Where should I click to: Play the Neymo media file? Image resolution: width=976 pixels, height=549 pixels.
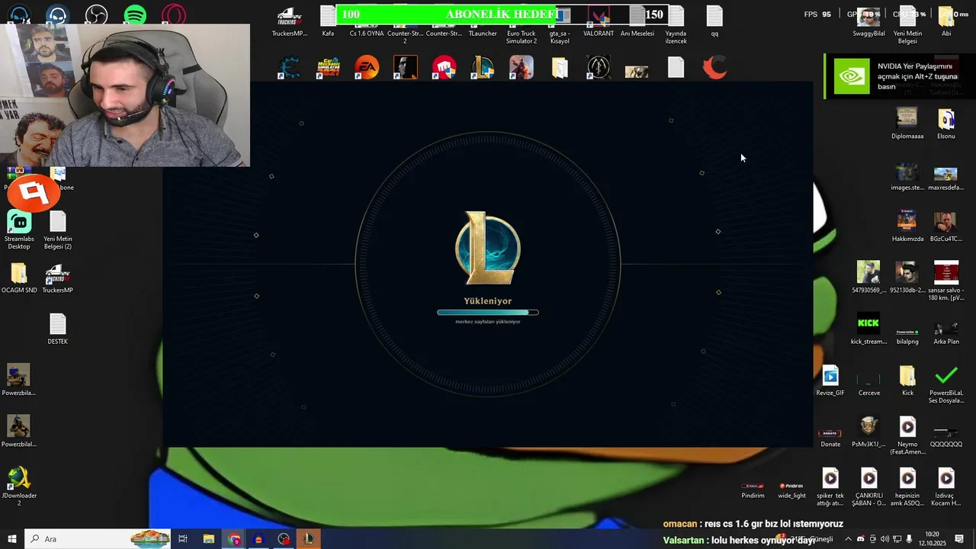(907, 435)
